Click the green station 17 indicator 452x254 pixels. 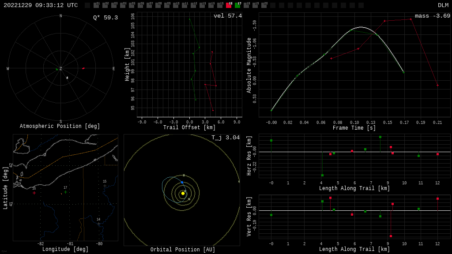point(237,5)
